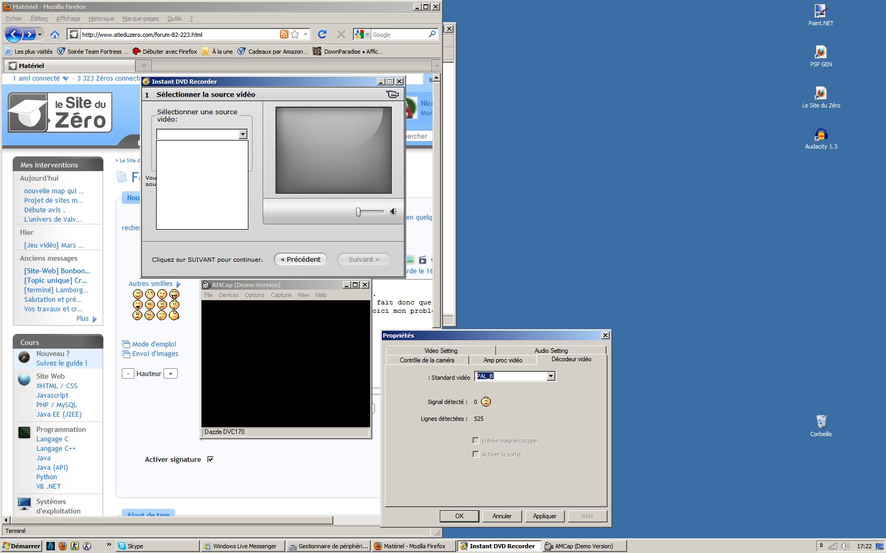This screenshot has height=553, width=886.
Task: Click the search magnifier in Google box
Action: tap(432, 34)
